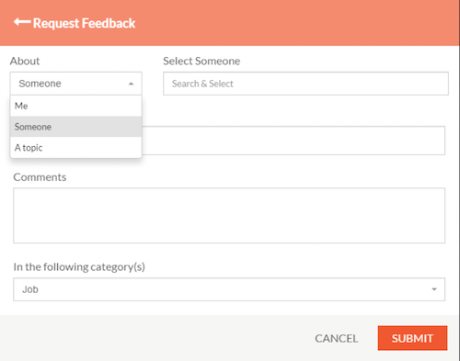Collapse the About dropdown via its caret
The height and width of the screenshot is (361, 460).
coord(132,84)
